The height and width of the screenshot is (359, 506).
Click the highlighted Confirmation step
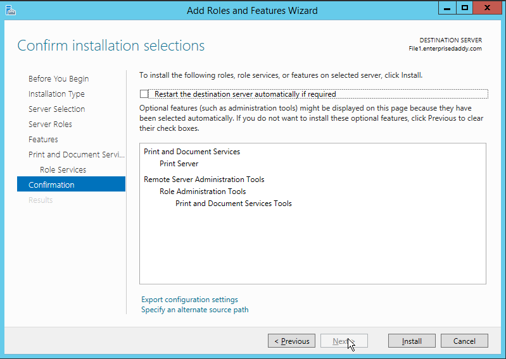pos(51,185)
